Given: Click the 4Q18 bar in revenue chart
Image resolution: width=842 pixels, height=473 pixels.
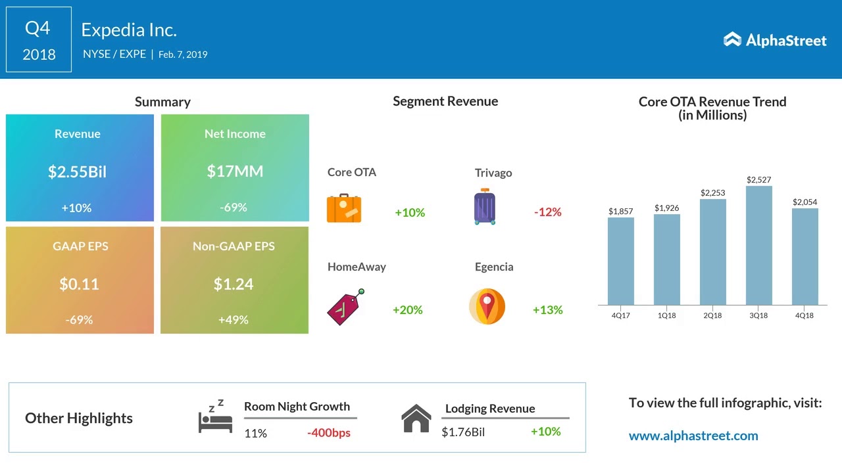Looking at the screenshot, I should click(x=805, y=256).
